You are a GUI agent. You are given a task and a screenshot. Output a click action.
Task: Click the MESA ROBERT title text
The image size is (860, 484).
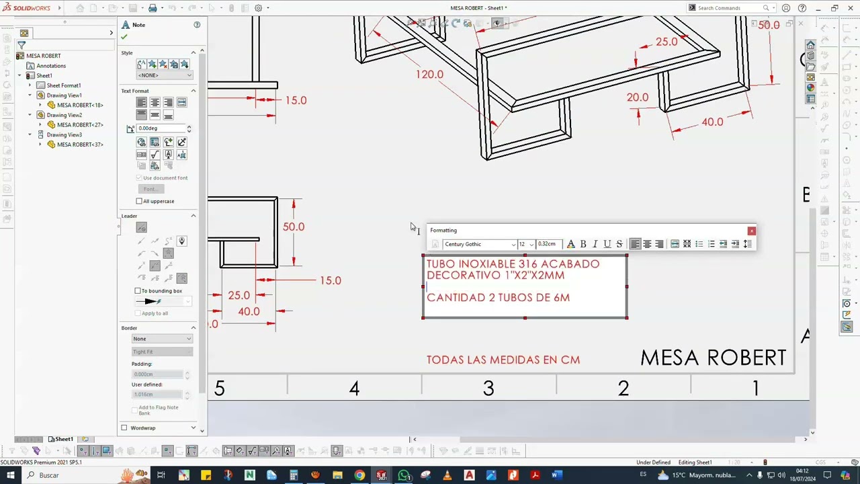tap(713, 358)
